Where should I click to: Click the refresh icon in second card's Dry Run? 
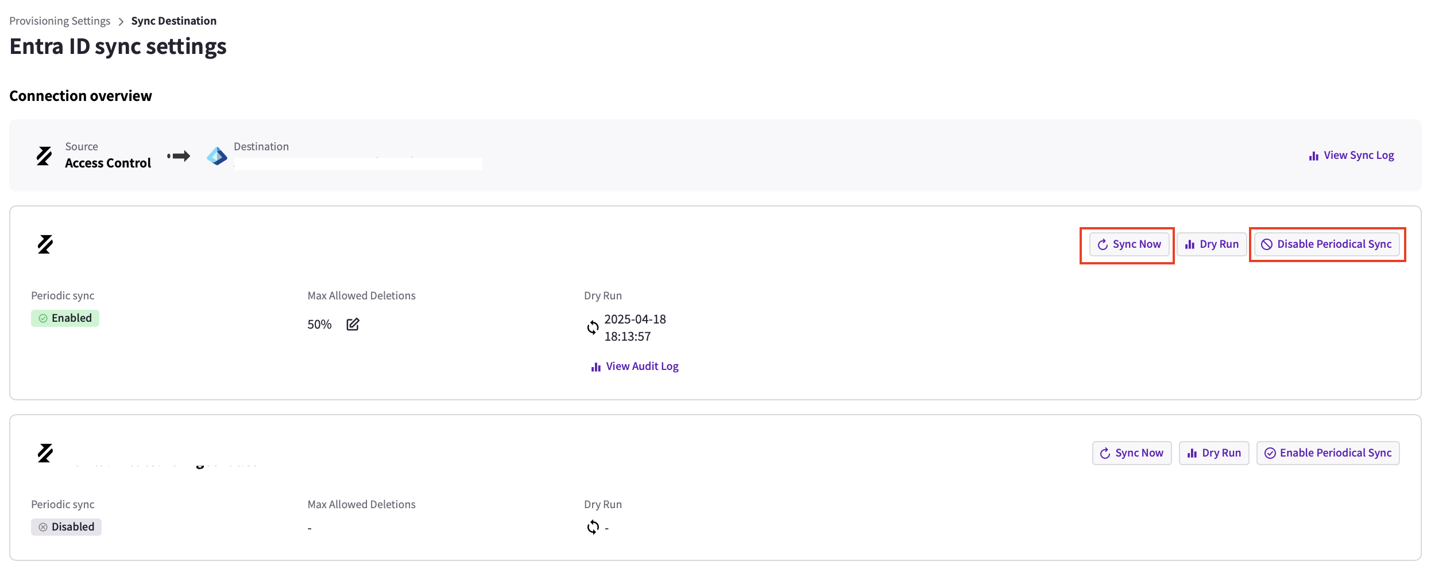click(593, 527)
